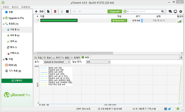Open Preferences with the gear icon
This screenshot has width=185, height=112.
pos(181,12)
